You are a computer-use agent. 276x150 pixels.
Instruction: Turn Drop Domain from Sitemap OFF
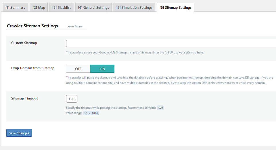coord(78,69)
